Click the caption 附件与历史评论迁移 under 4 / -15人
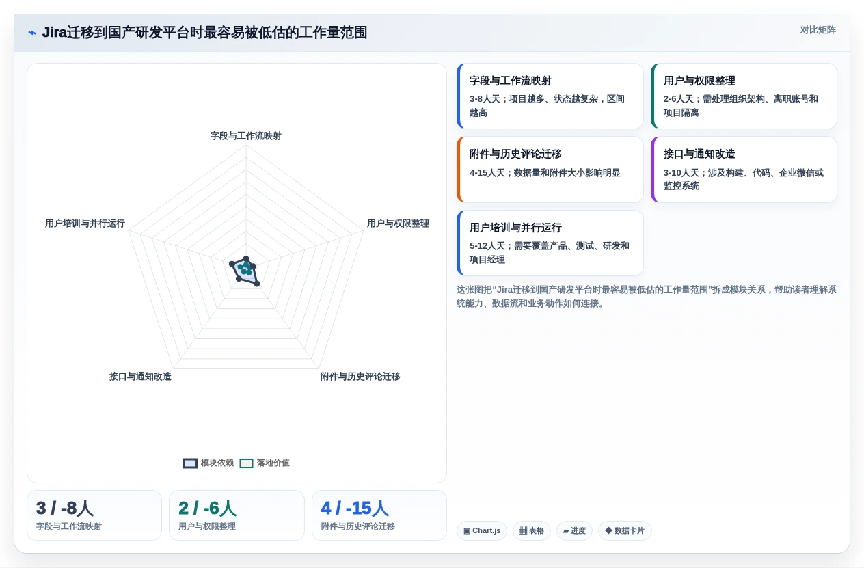The width and height of the screenshot is (864, 568). 358,526
